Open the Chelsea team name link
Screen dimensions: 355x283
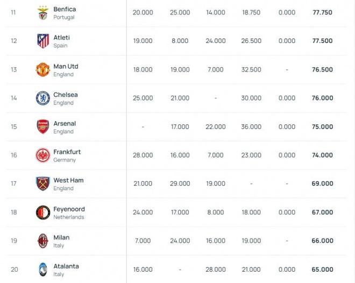pos(66,95)
